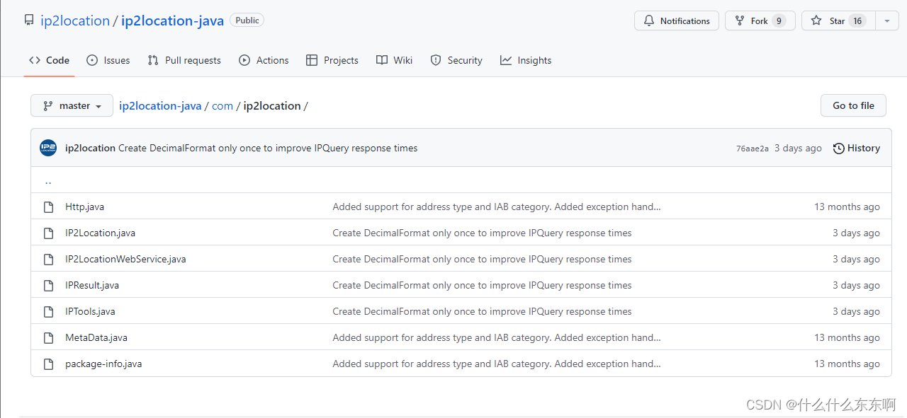Viewport: 907px width, 418px height.
Task: Click the file icon for IPTools.java
Action: [49, 312]
